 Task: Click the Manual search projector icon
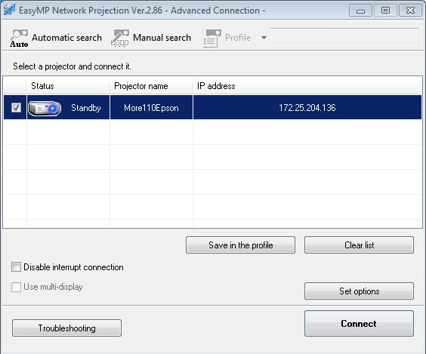(x=120, y=38)
